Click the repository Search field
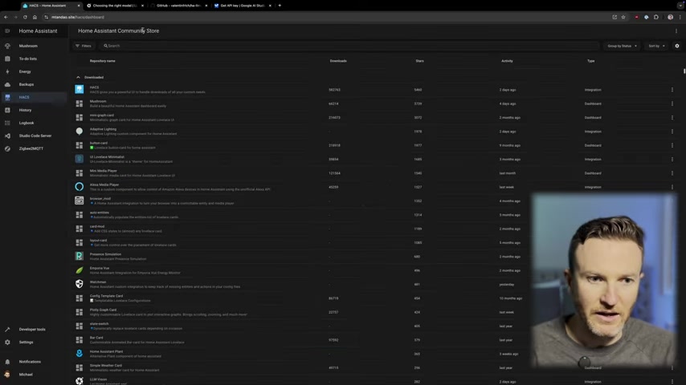 [x=349, y=46]
